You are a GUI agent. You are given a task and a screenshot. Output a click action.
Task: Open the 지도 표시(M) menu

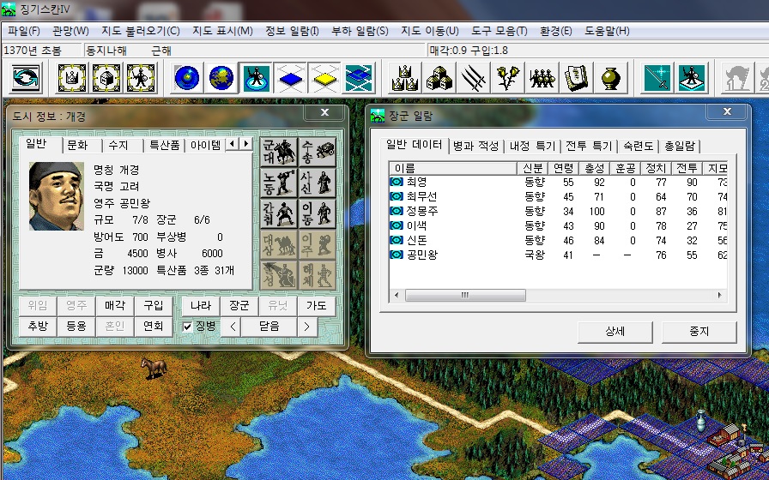coord(222,31)
